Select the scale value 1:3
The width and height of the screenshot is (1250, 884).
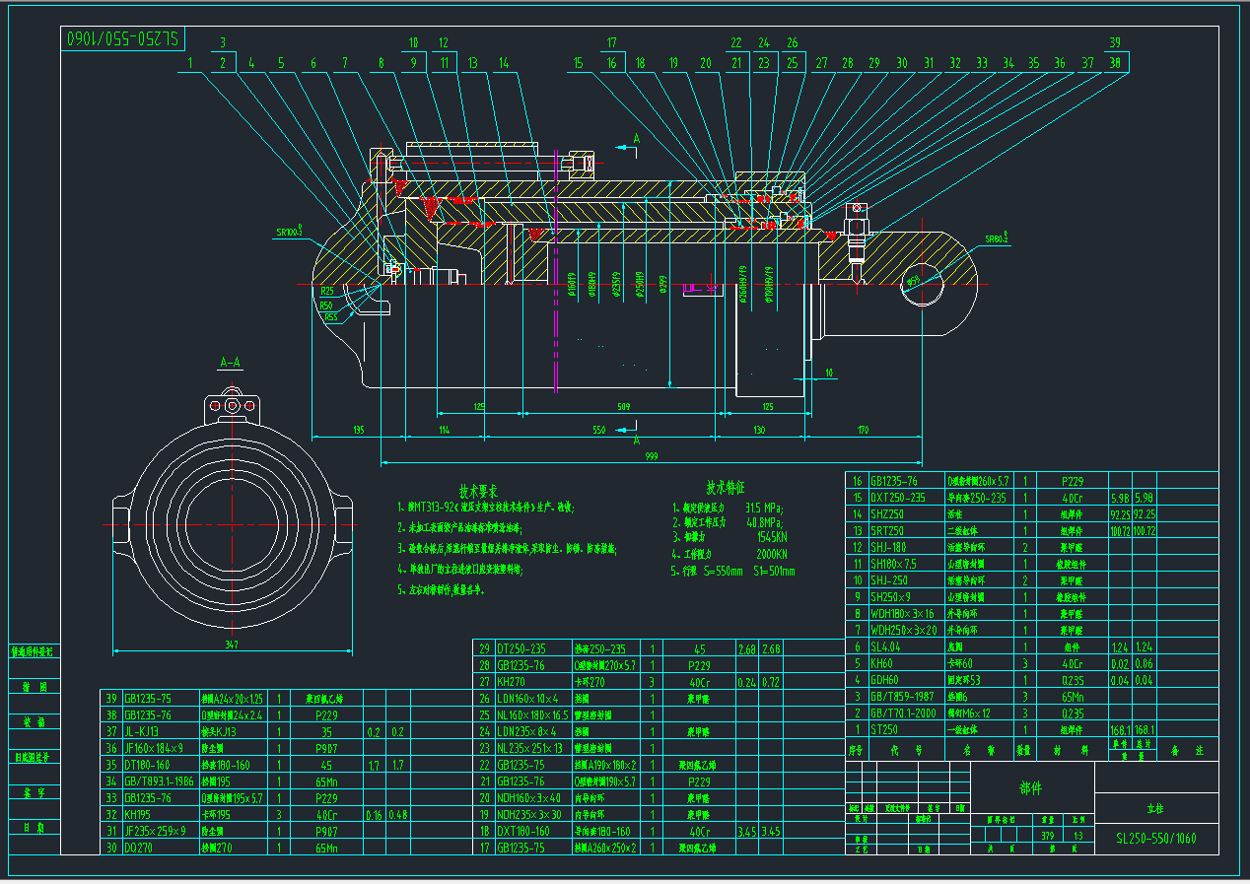pos(1079,836)
